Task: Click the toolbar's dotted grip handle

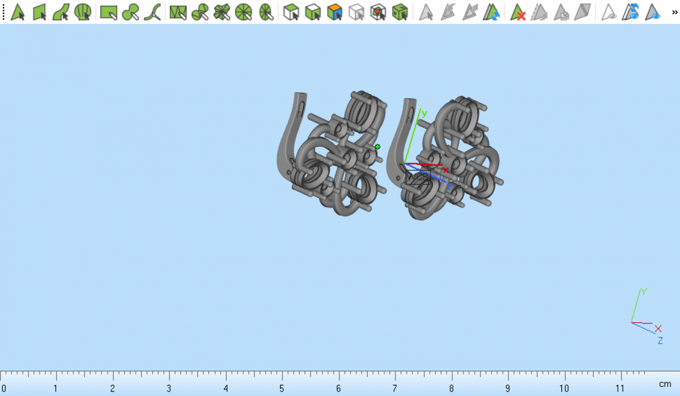Action: coord(3,11)
